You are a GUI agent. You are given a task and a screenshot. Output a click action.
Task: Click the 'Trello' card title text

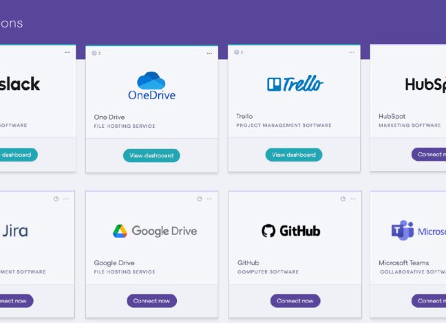coord(244,116)
